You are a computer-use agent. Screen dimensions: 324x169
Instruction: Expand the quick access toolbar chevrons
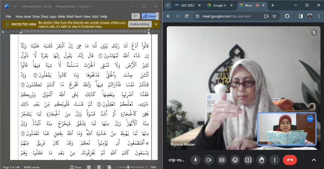[15, 6]
